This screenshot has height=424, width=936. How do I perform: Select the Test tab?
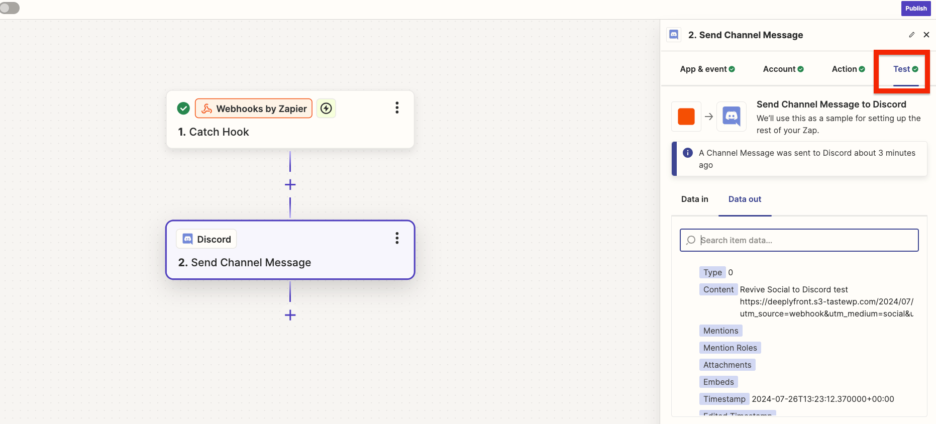coord(905,69)
